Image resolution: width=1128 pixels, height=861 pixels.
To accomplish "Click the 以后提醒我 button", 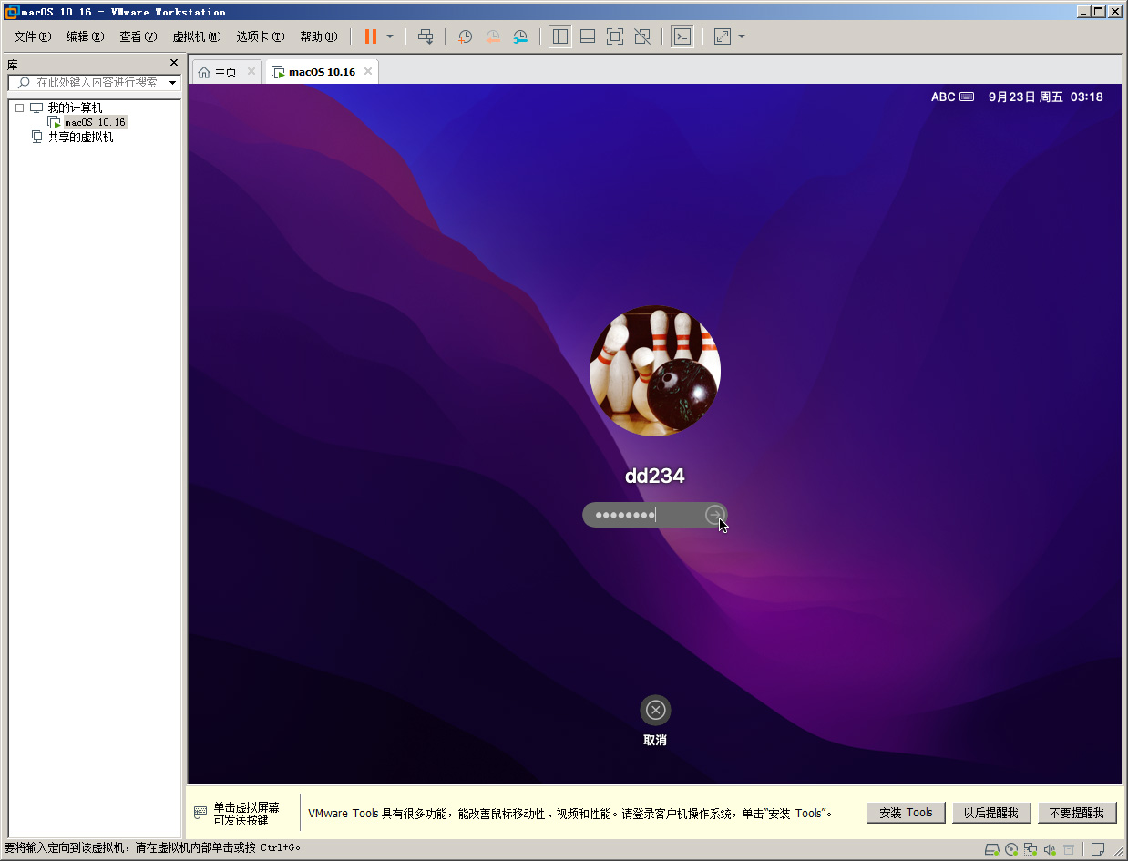I will click(991, 813).
